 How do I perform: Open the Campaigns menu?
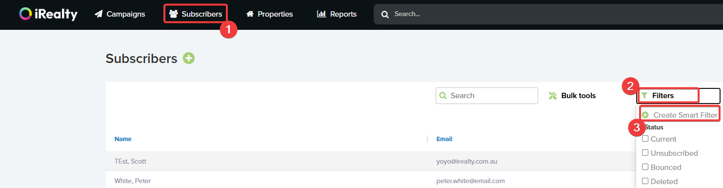click(120, 14)
